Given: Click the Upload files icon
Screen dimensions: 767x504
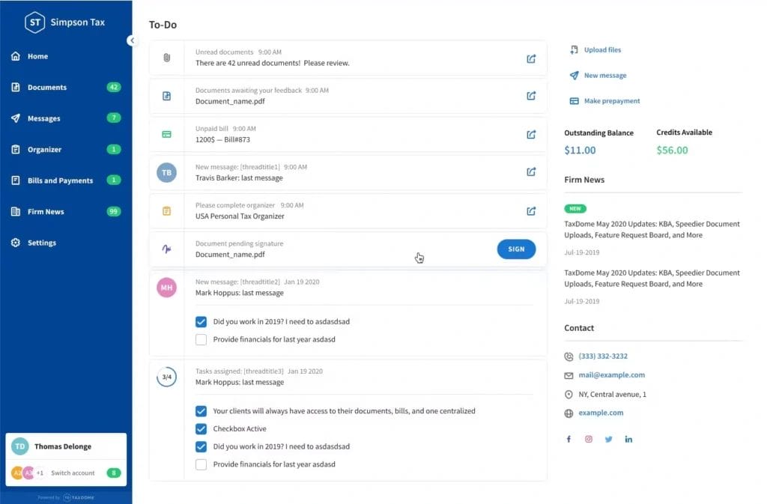Looking at the screenshot, I should [574, 50].
